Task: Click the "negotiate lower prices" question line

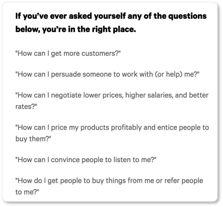Action: tap(112, 95)
